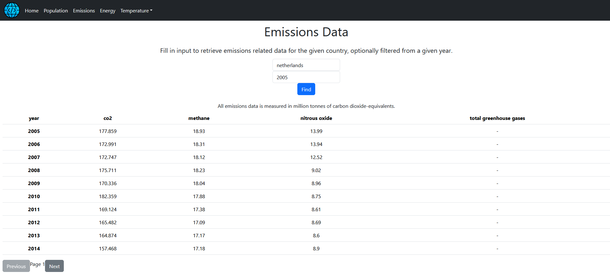The width and height of the screenshot is (610, 278).
Task: Click the year field containing 2005
Action: pos(306,77)
